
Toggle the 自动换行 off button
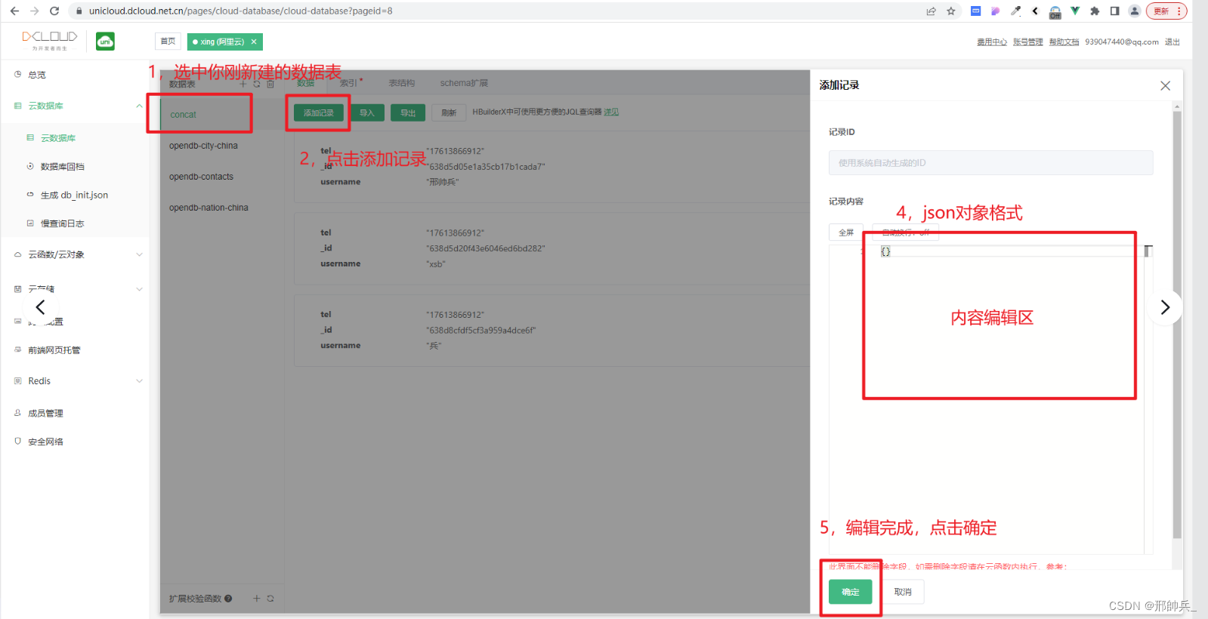[x=906, y=233]
